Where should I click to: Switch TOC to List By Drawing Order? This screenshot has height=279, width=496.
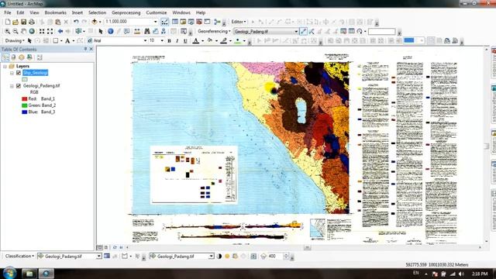5,57
